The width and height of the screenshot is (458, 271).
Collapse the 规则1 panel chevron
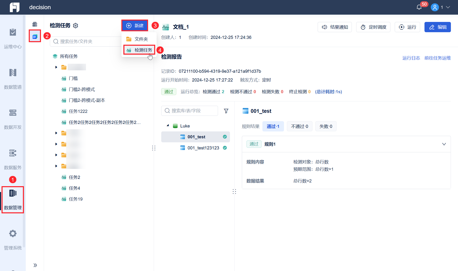444,144
